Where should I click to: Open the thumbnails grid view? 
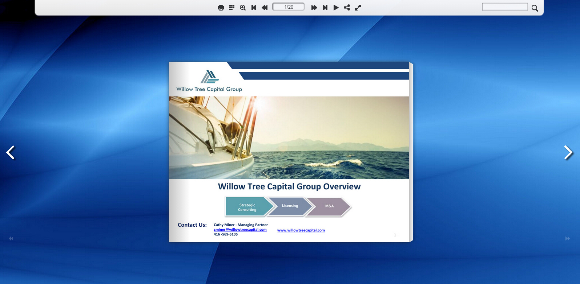click(x=232, y=8)
